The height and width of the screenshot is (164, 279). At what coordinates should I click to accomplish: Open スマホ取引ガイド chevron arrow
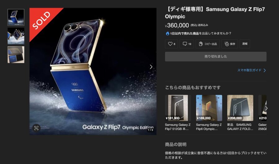coord(265,70)
